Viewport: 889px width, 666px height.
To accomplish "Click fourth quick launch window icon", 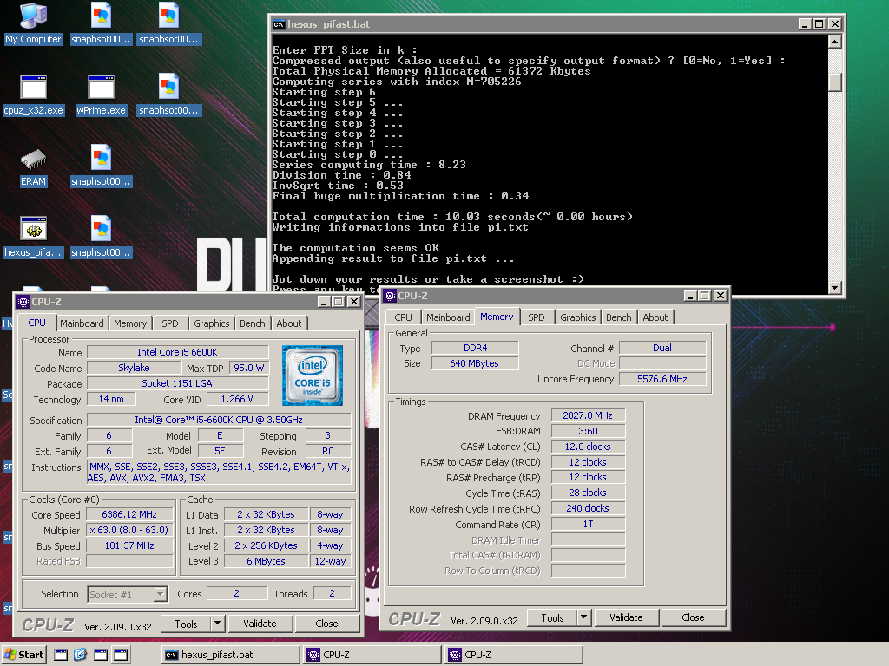I will pyautogui.click(x=121, y=655).
